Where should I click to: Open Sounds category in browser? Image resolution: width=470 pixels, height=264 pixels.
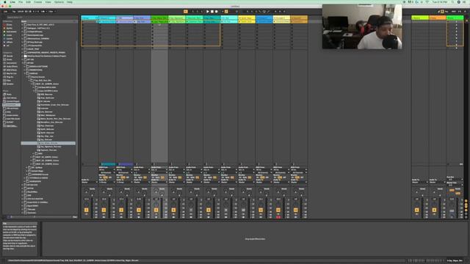[10, 56]
